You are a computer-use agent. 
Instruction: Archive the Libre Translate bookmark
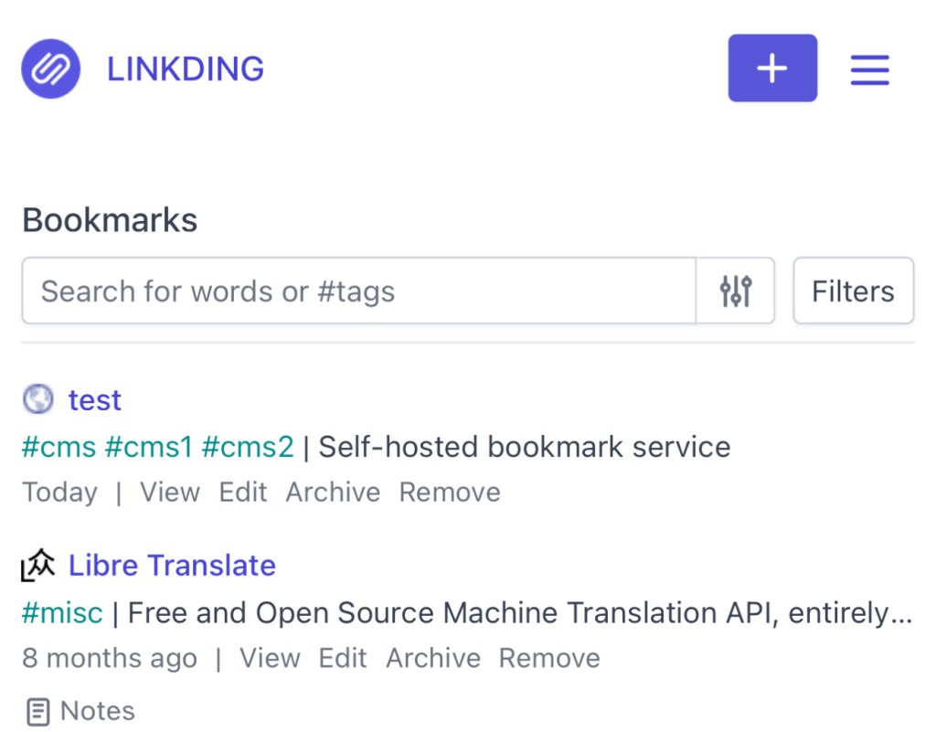point(433,658)
